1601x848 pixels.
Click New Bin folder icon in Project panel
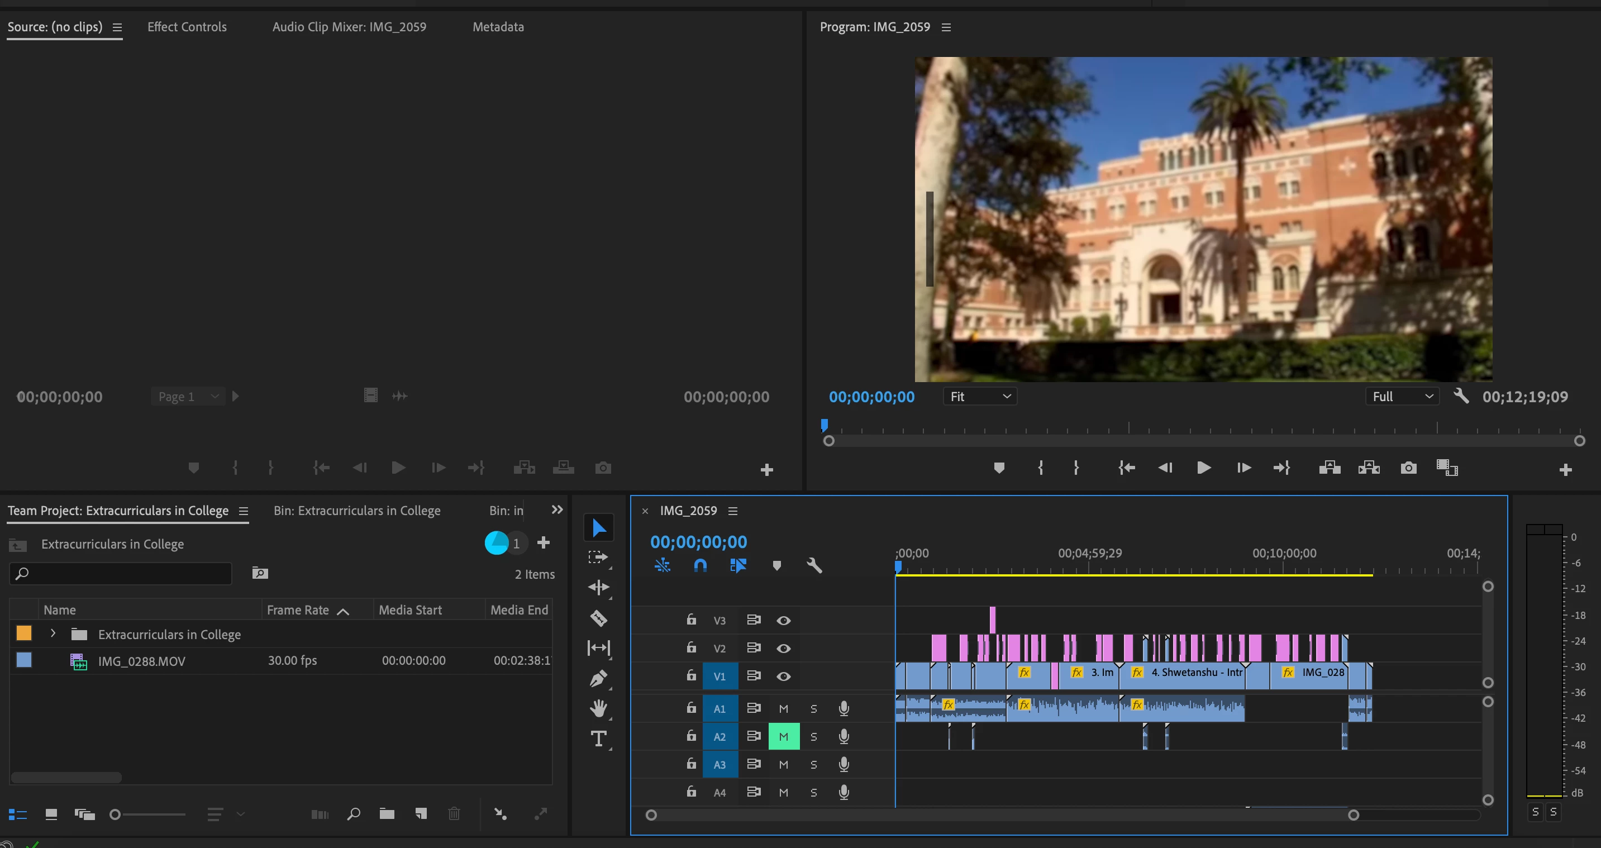pos(387,814)
